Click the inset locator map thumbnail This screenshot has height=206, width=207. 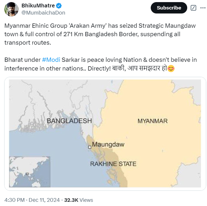tap(30, 172)
